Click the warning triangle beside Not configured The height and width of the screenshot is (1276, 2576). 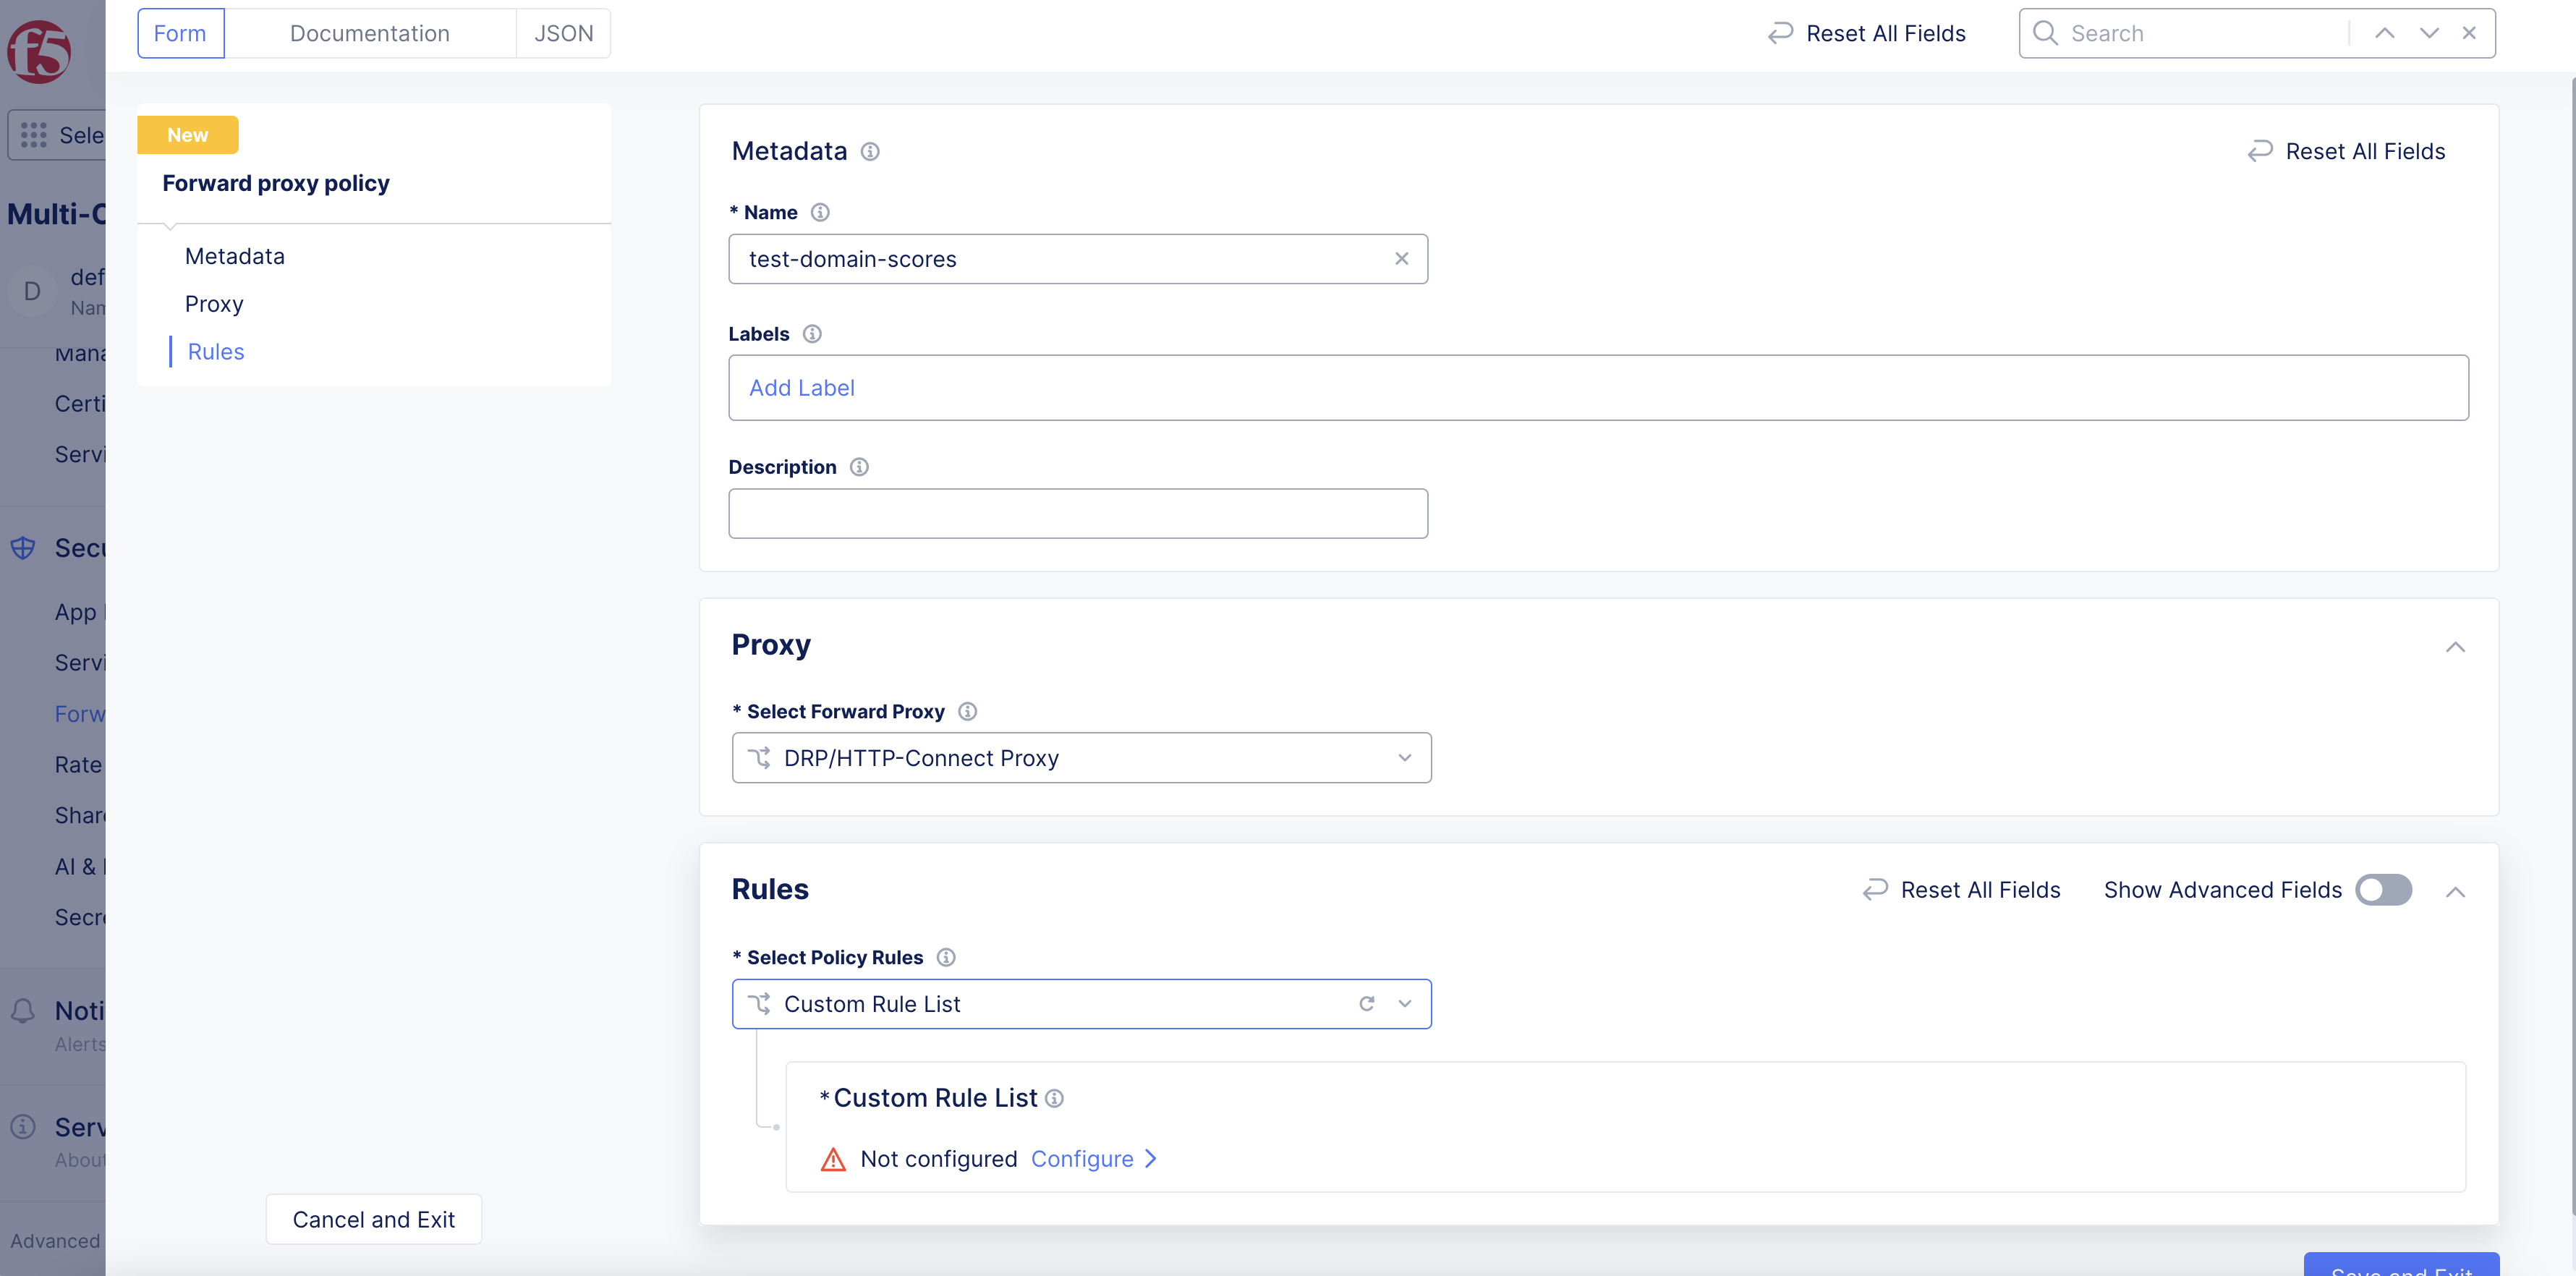pyautogui.click(x=833, y=1158)
